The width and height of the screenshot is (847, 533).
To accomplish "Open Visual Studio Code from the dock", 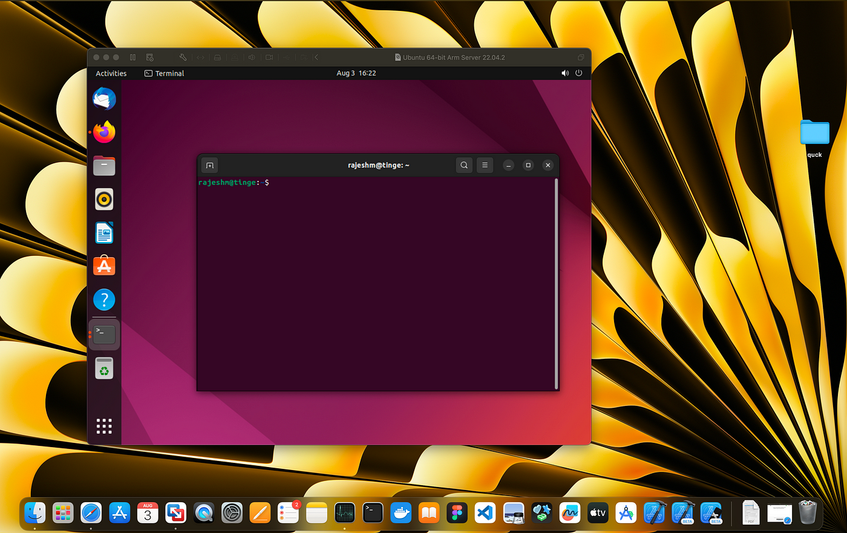I will 485,513.
